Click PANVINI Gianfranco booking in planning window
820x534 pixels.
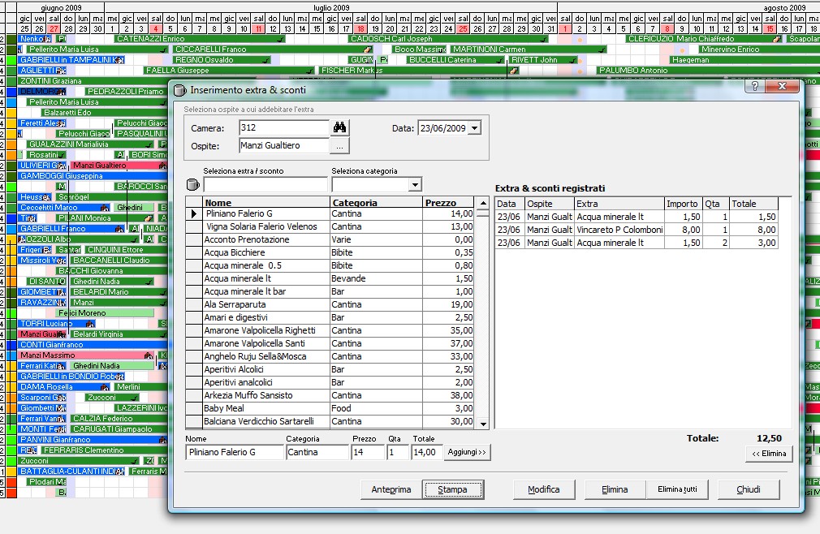(x=93, y=440)
